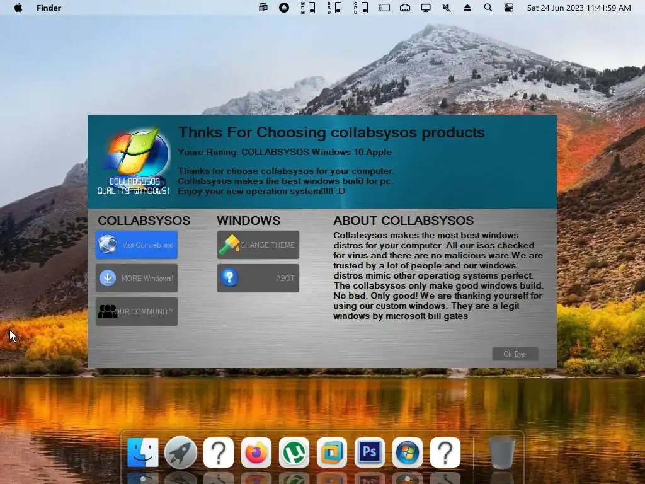Click the Windows orb dock icon
Viewport: 645px width, 484px height.
(408, 452)
